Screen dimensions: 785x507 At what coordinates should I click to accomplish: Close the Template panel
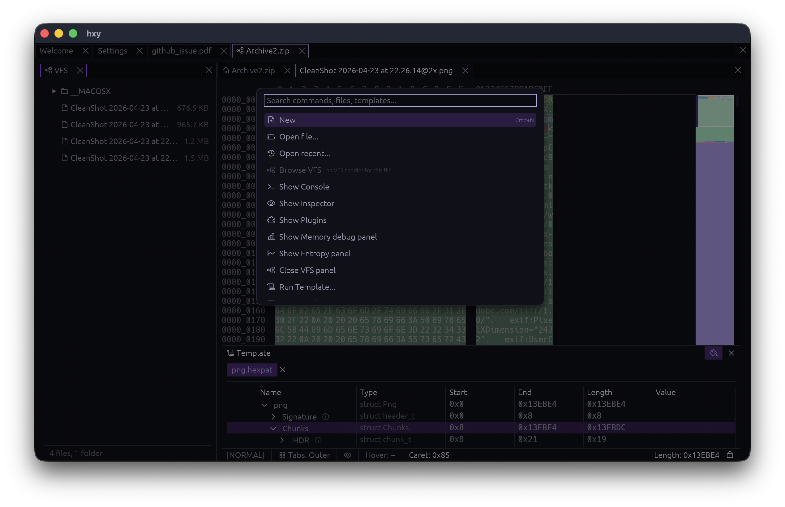(731, 353)
